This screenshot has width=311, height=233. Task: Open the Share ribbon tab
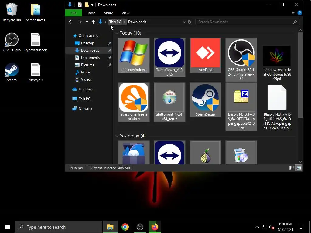point(108,13)
